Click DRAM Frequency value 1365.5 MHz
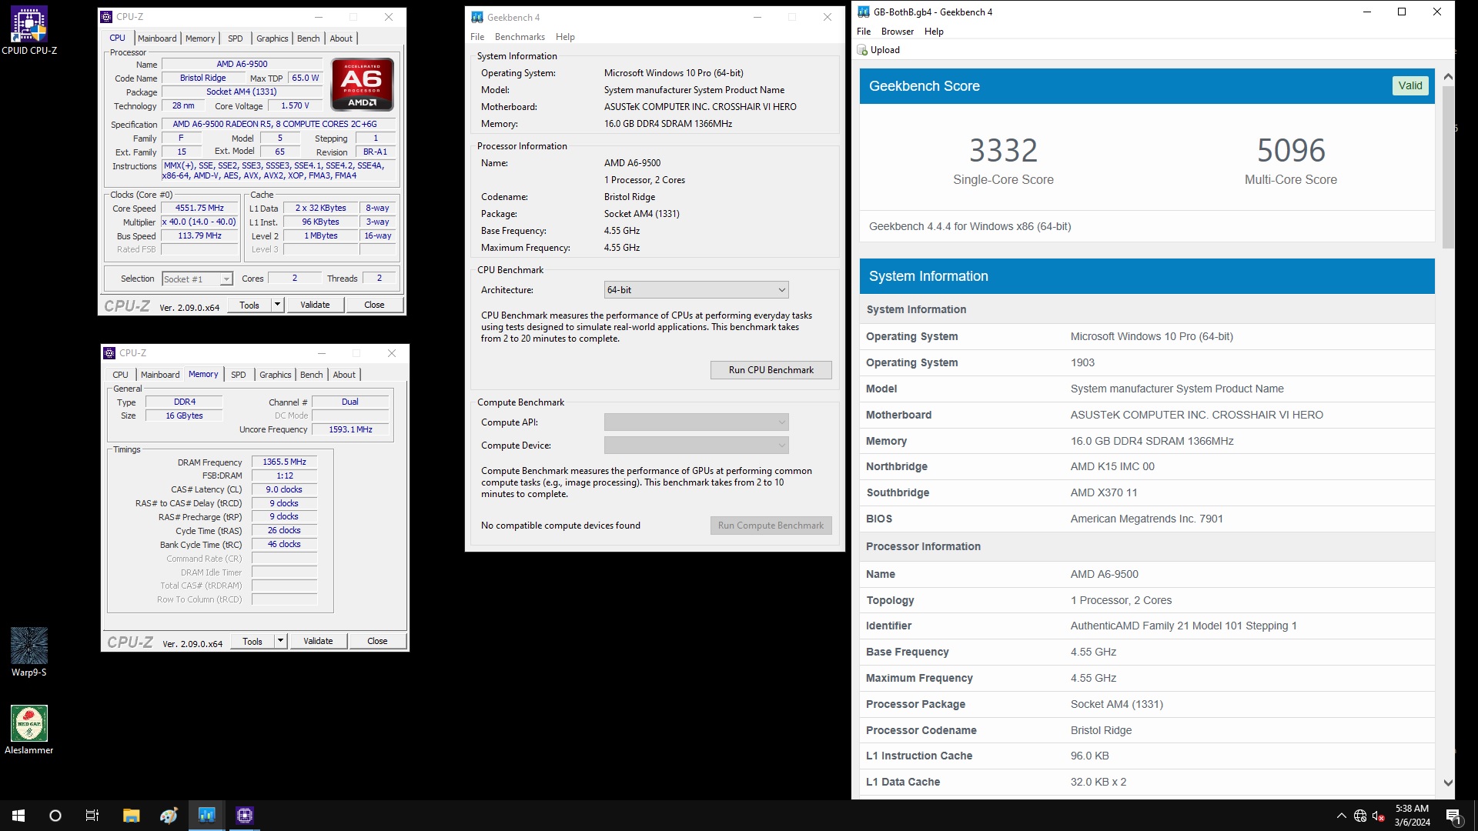The height and width of the screenshot is (831, 1478). point(284,462)
